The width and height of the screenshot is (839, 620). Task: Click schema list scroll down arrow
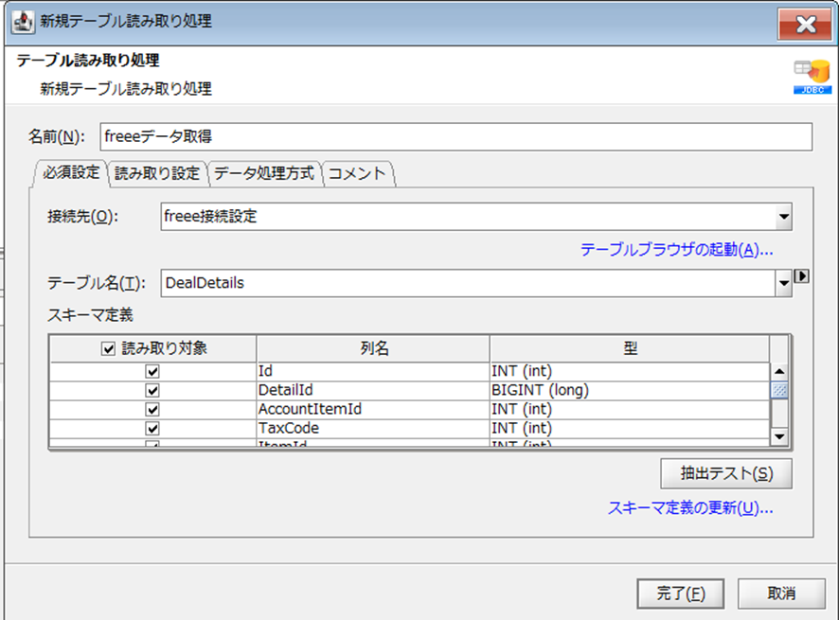(779, 436)
